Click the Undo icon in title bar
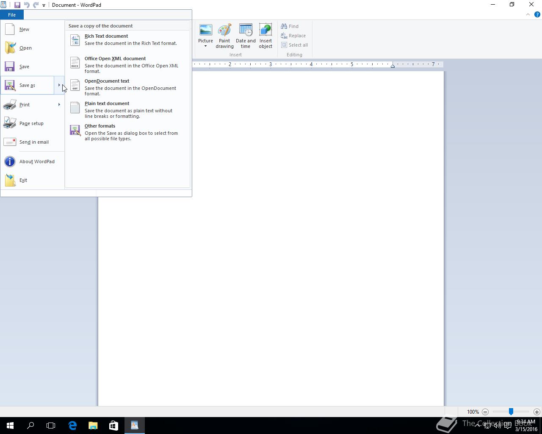The height and width of the screenshot is (434, 542). point(27,5)
